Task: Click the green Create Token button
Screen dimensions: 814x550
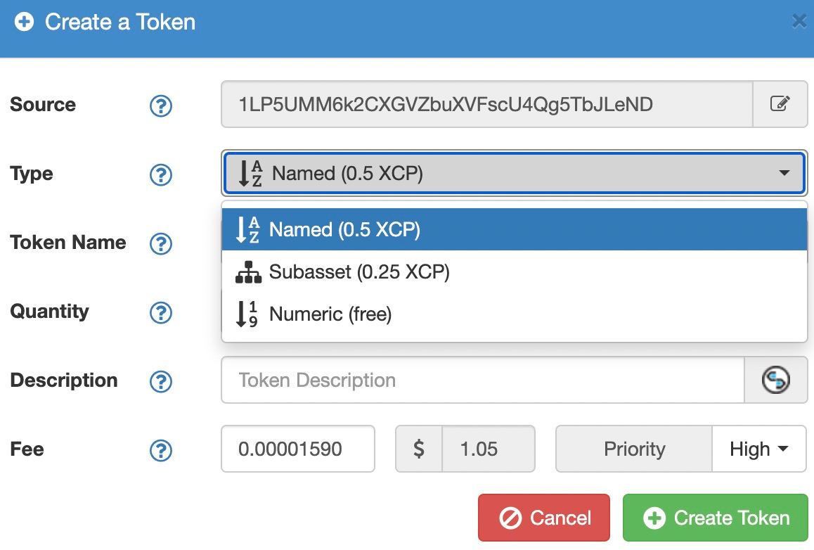Action: (x=716, y=517)
